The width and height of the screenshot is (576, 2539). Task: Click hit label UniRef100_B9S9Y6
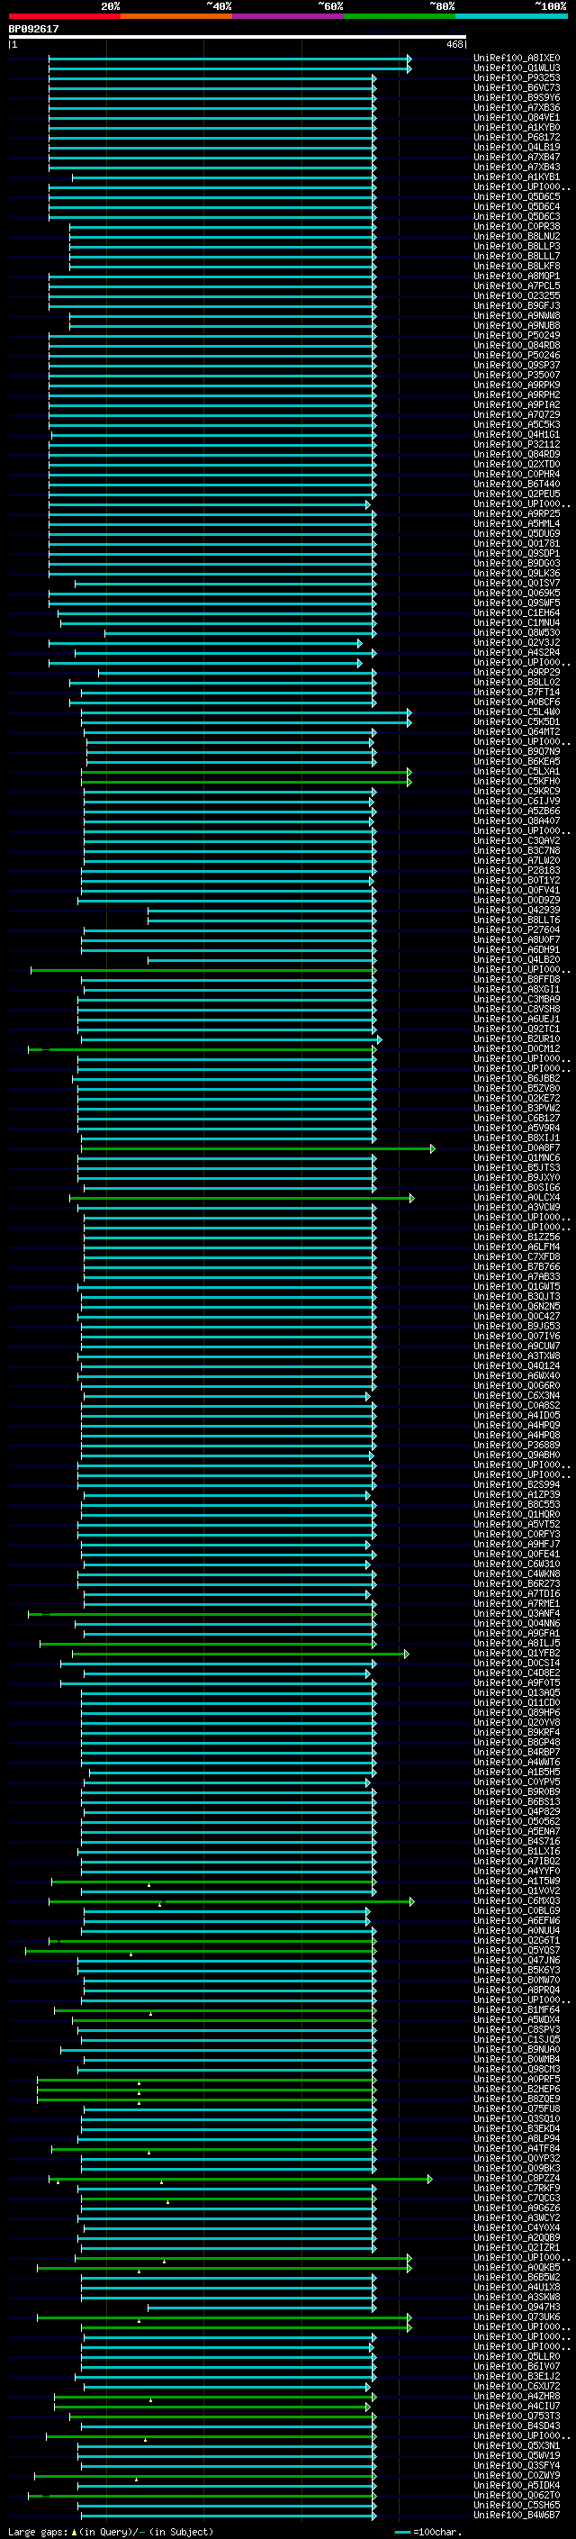coord(517,97)
